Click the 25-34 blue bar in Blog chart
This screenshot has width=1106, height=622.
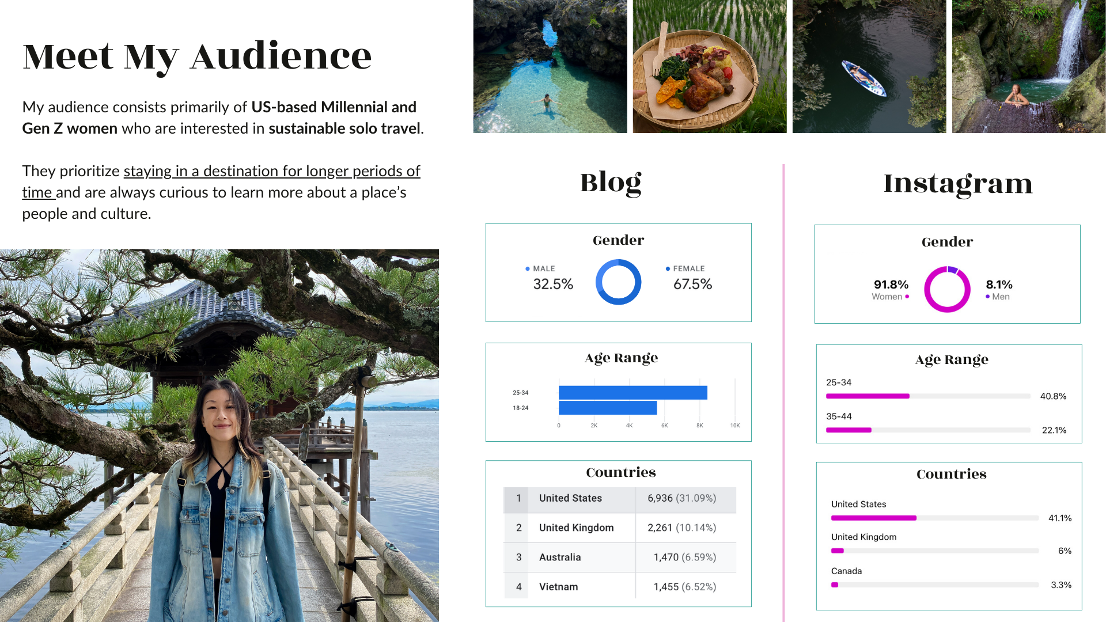(633, 393)
